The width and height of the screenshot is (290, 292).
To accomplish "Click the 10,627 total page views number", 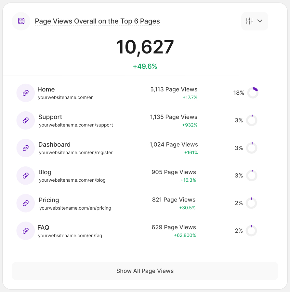I will pyautogui.click(x=145, y=47).
